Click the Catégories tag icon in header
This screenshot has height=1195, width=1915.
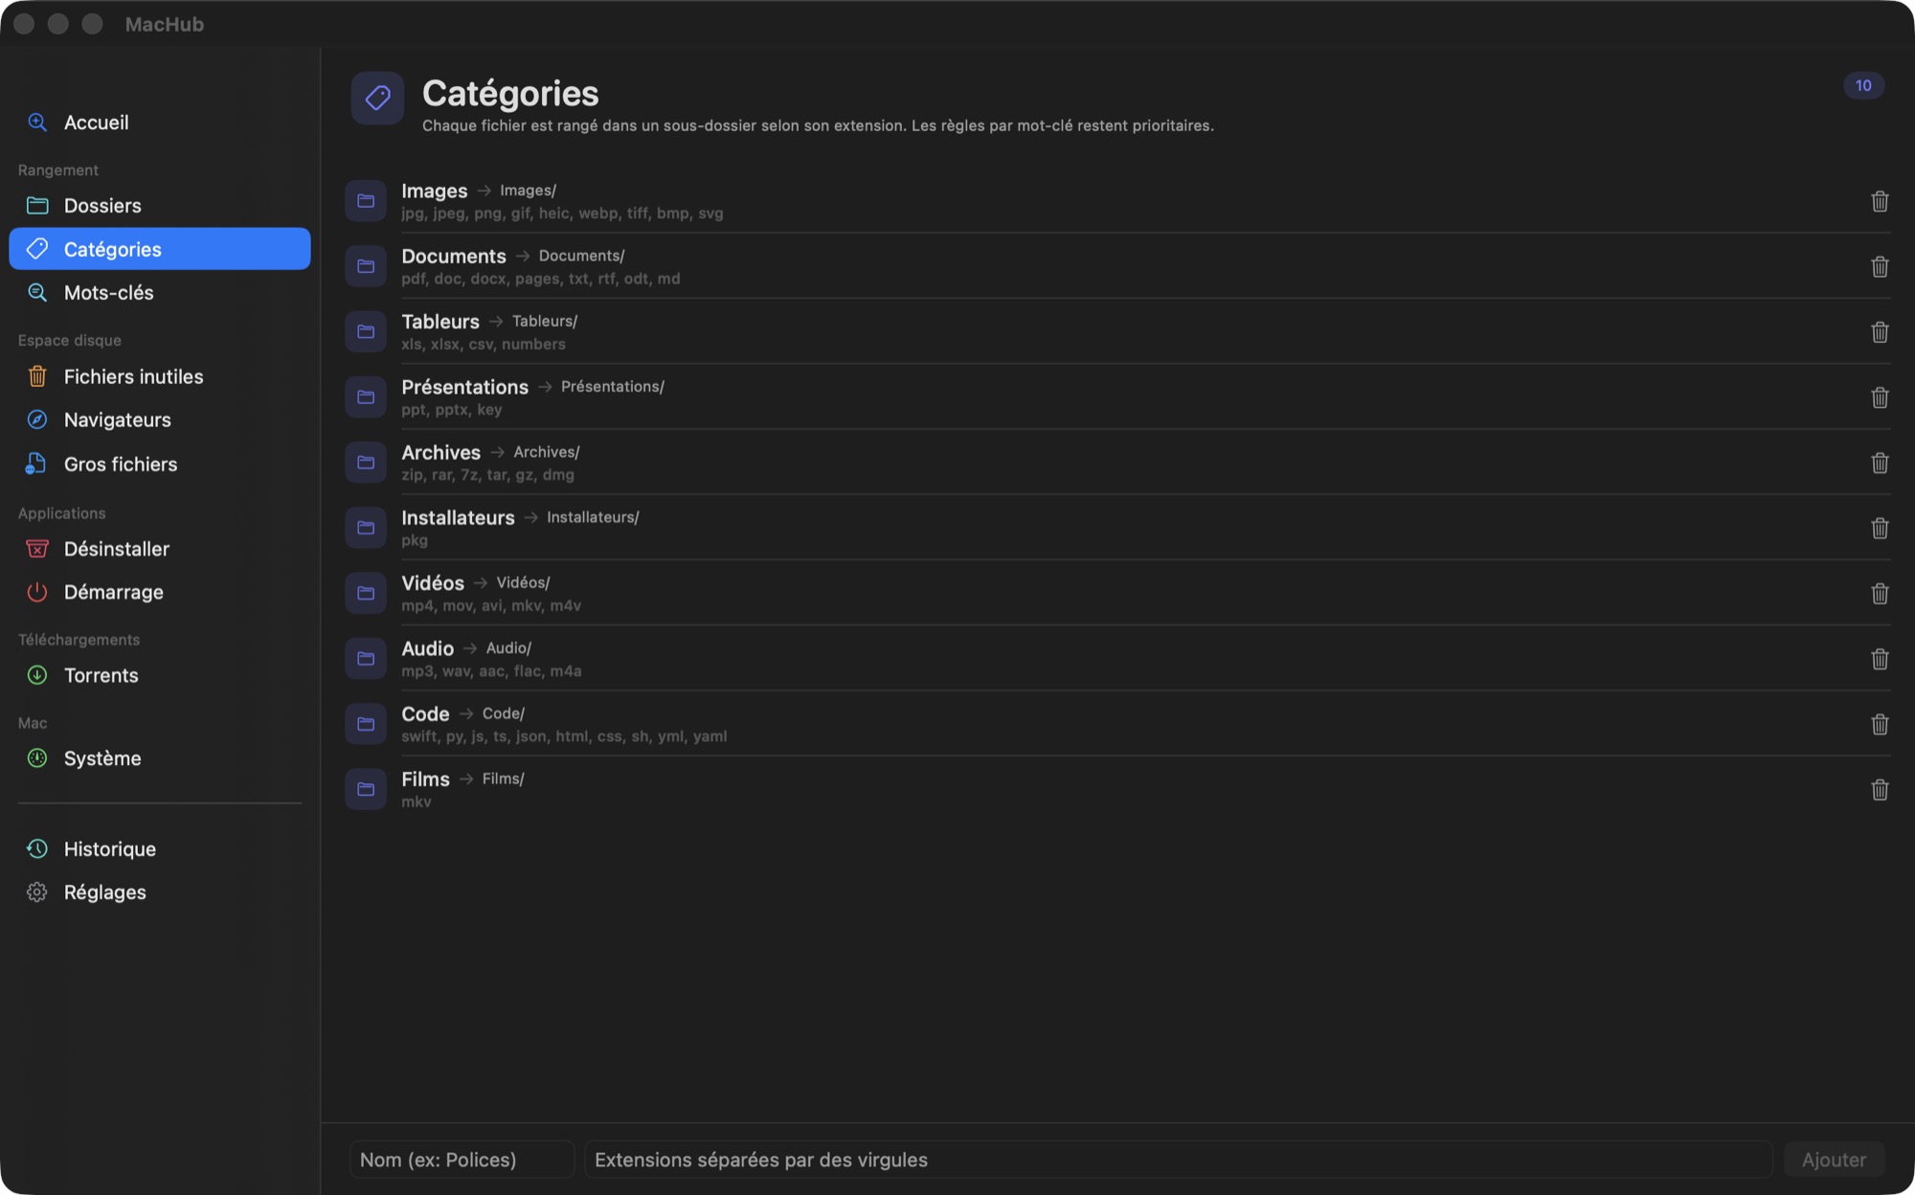[377, 98]
